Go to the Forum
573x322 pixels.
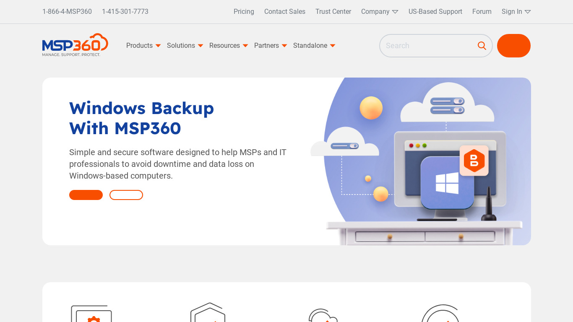tap(482, 12)
